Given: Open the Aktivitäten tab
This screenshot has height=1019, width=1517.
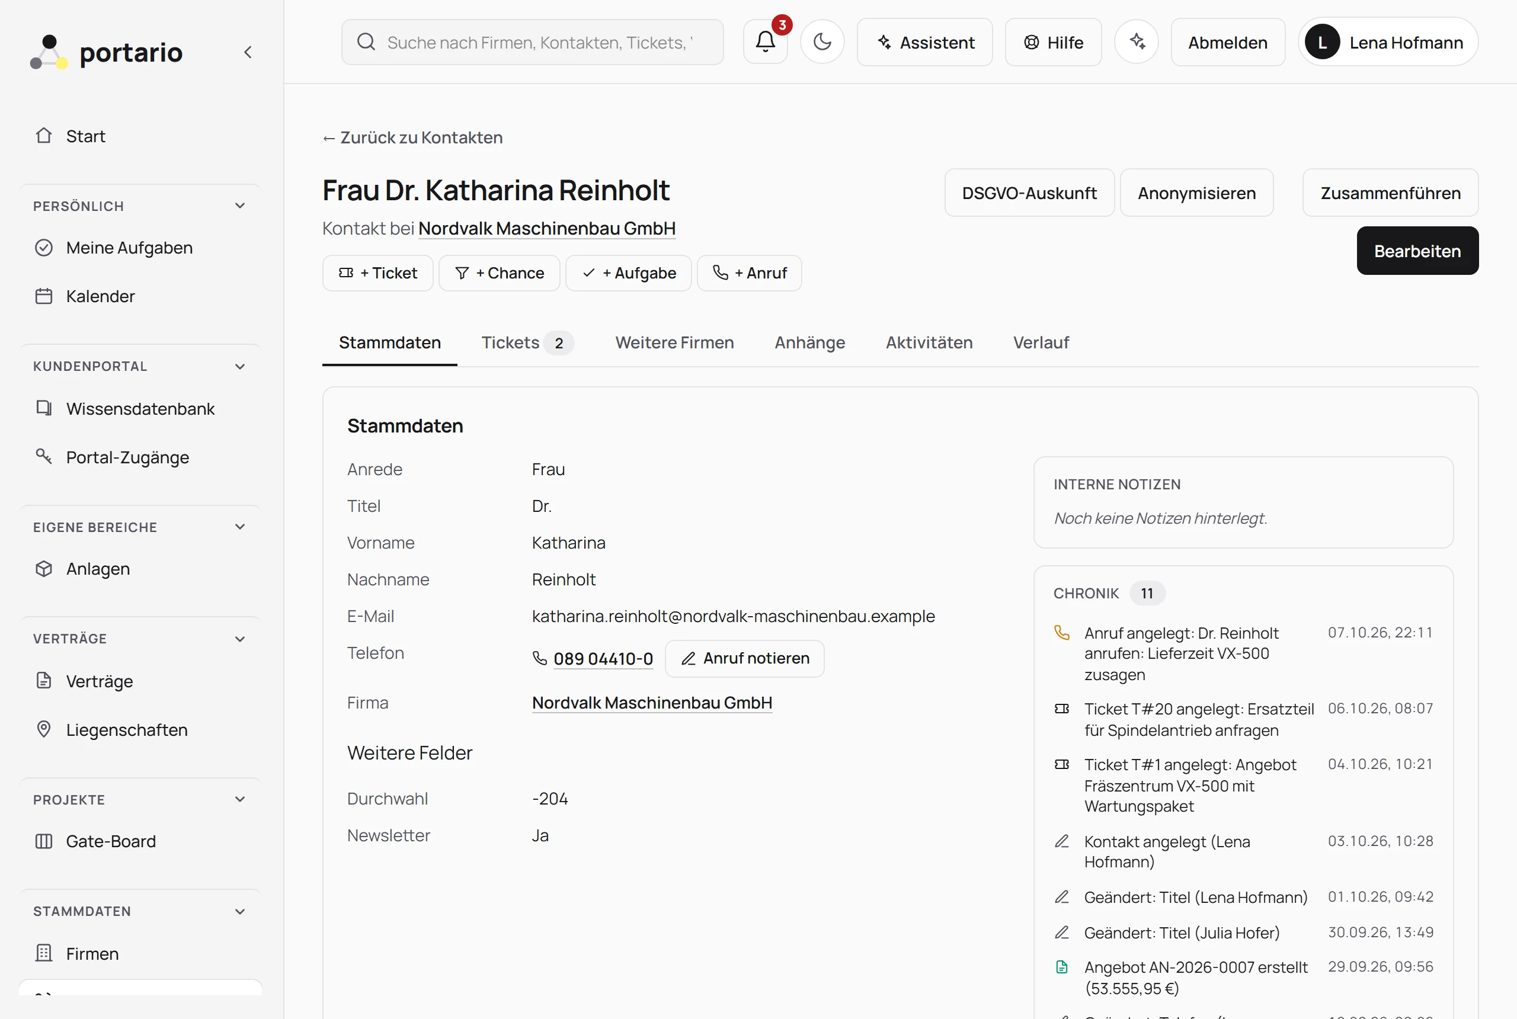Looking at the screenshot, I should click(x=929, y=342).
